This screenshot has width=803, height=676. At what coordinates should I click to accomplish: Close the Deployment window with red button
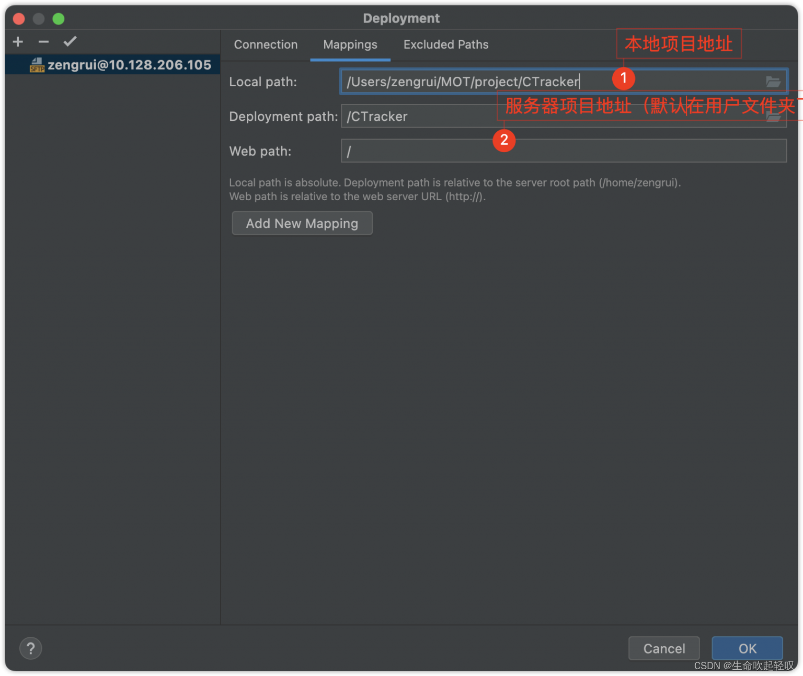click(19, 19)
